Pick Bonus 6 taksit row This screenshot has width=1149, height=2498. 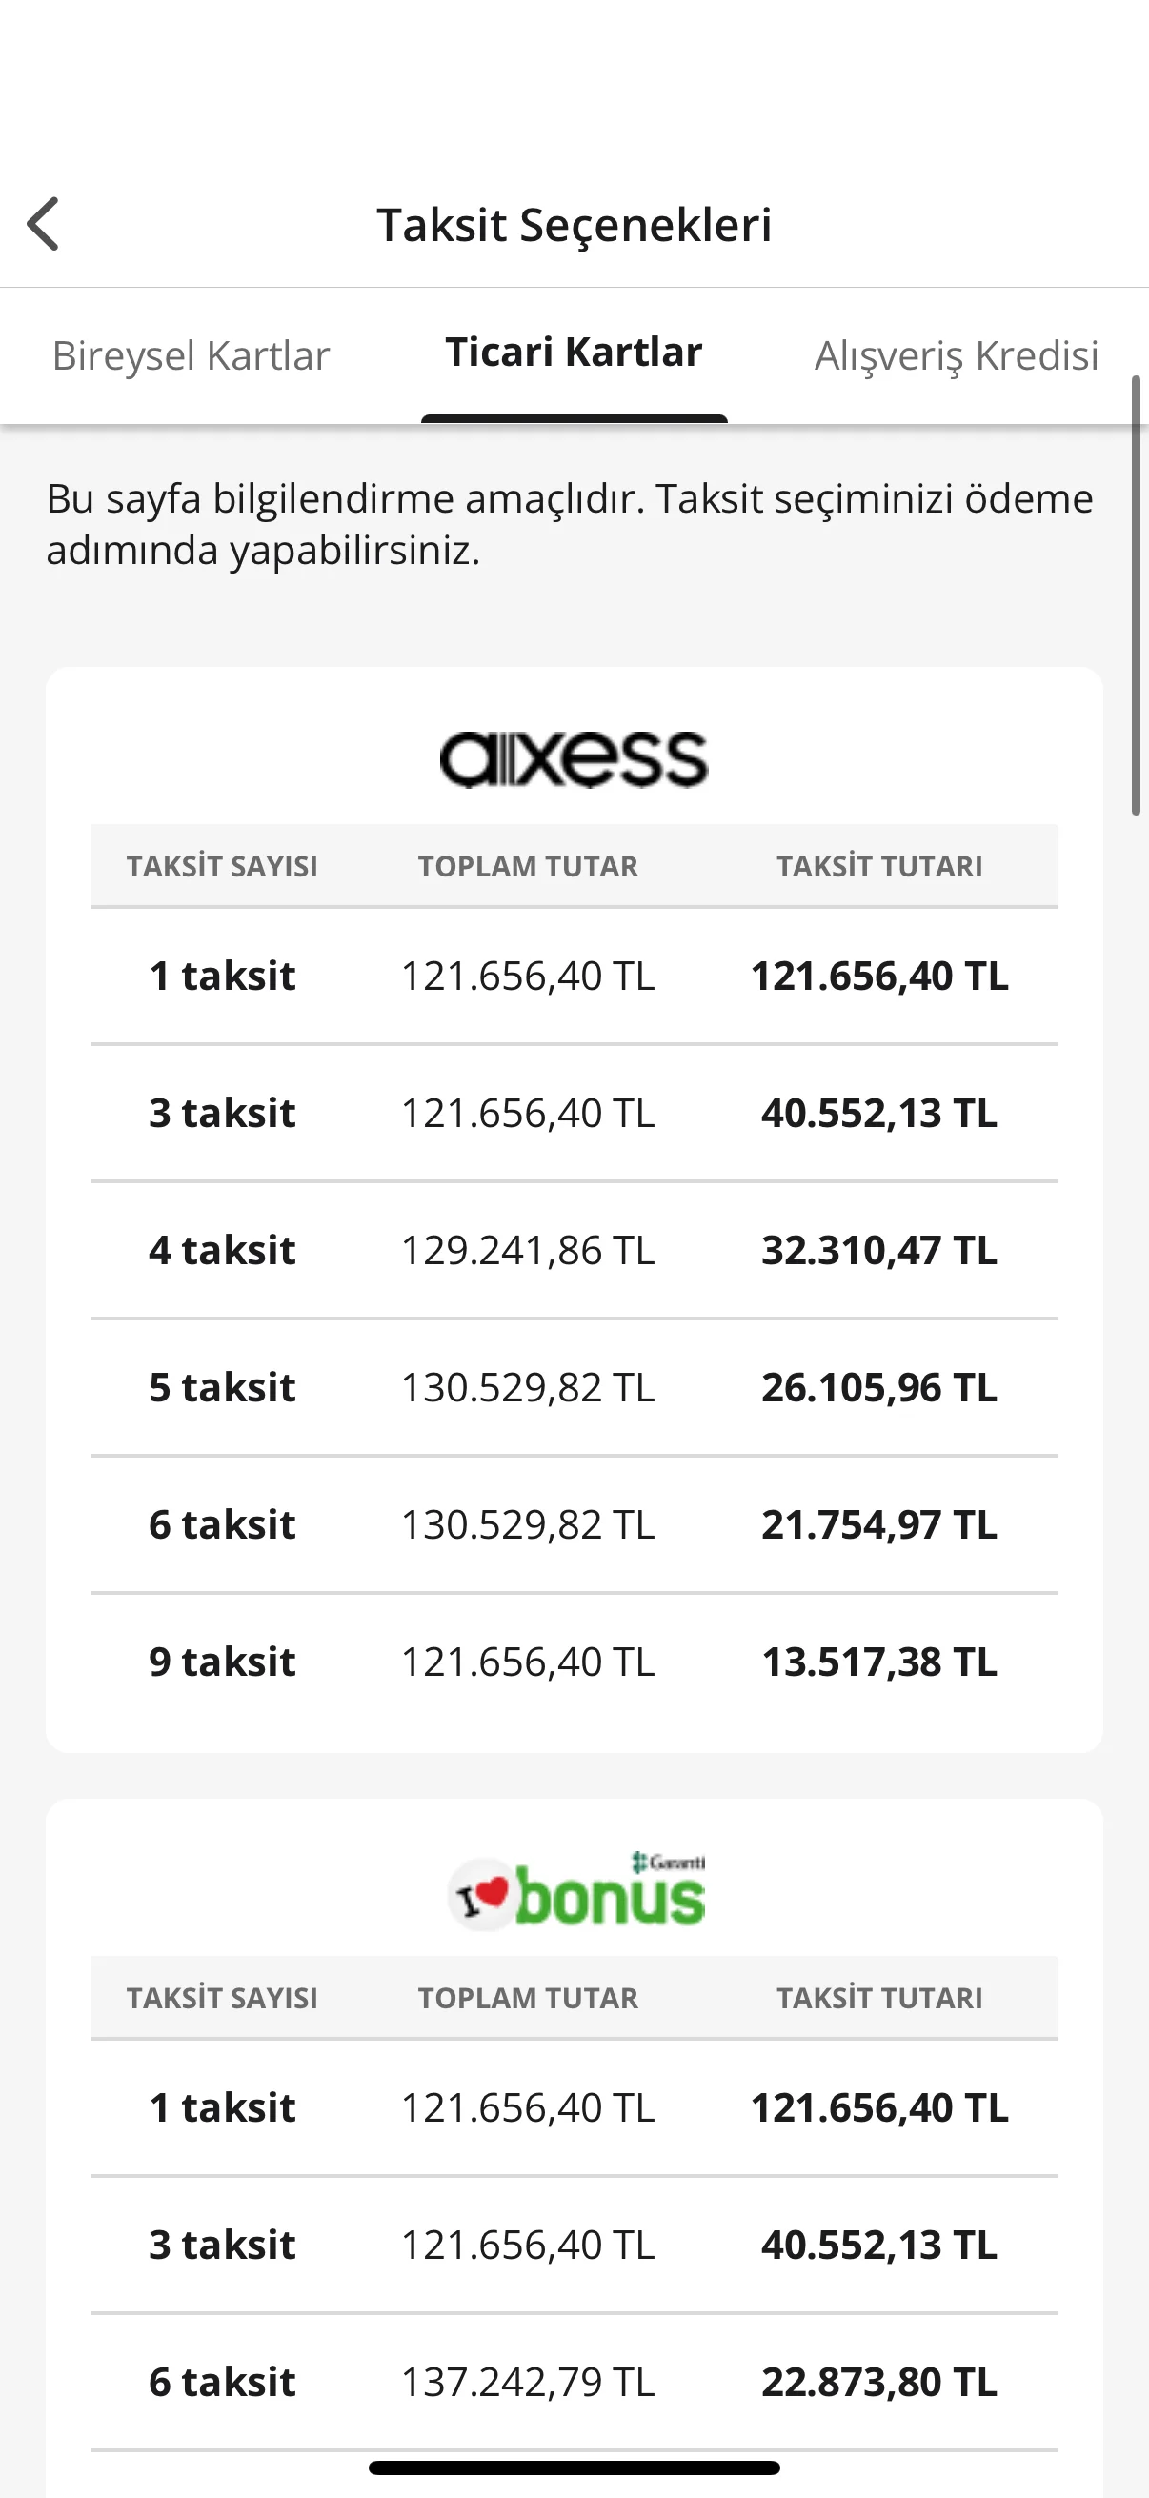574,2383
